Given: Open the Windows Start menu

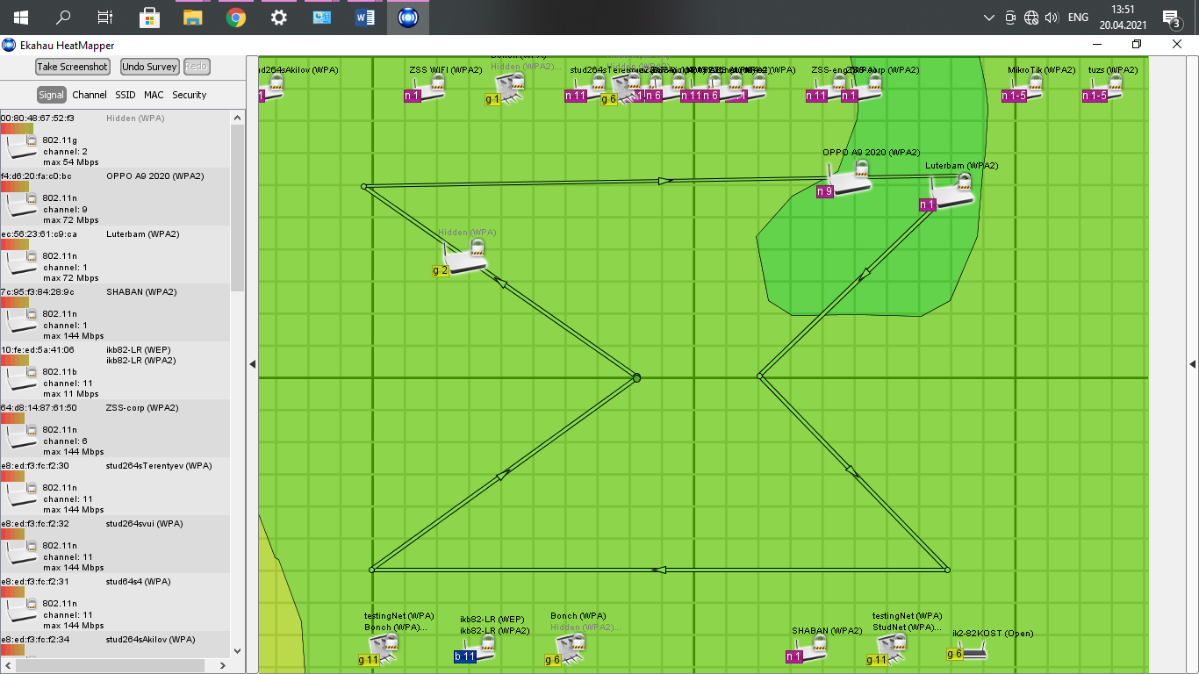Looking at the screenshot, I should point(20,17).
